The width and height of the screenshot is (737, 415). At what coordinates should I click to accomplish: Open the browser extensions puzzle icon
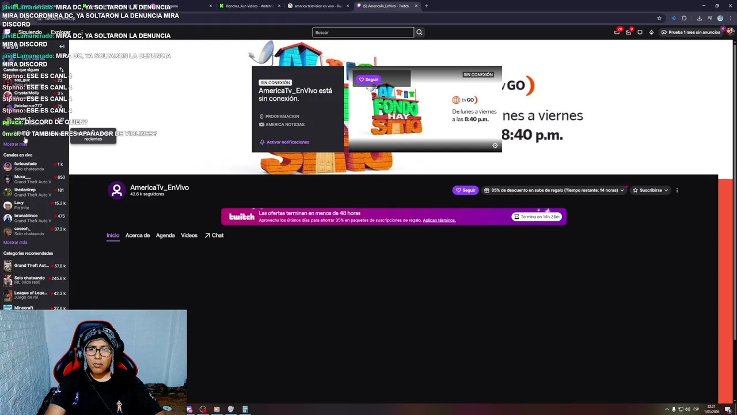coord(684,18)
